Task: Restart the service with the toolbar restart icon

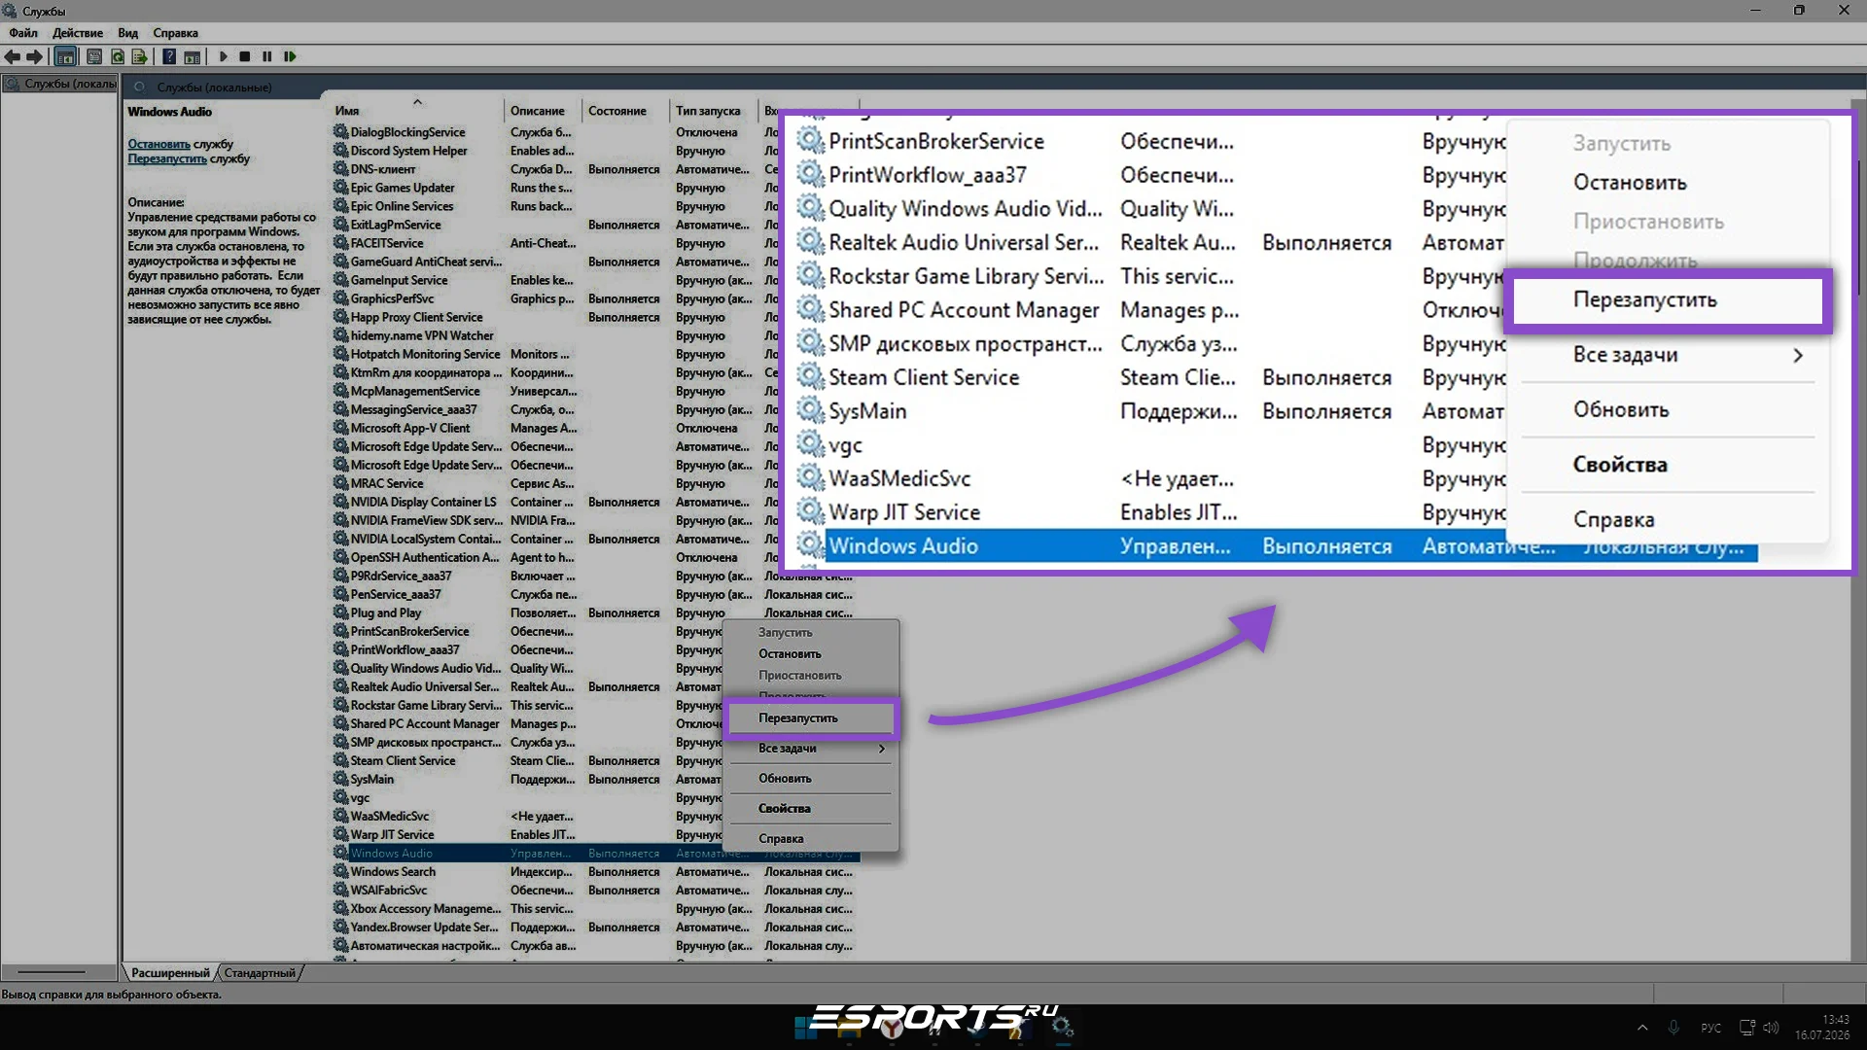Action: [x=290, y=56]
